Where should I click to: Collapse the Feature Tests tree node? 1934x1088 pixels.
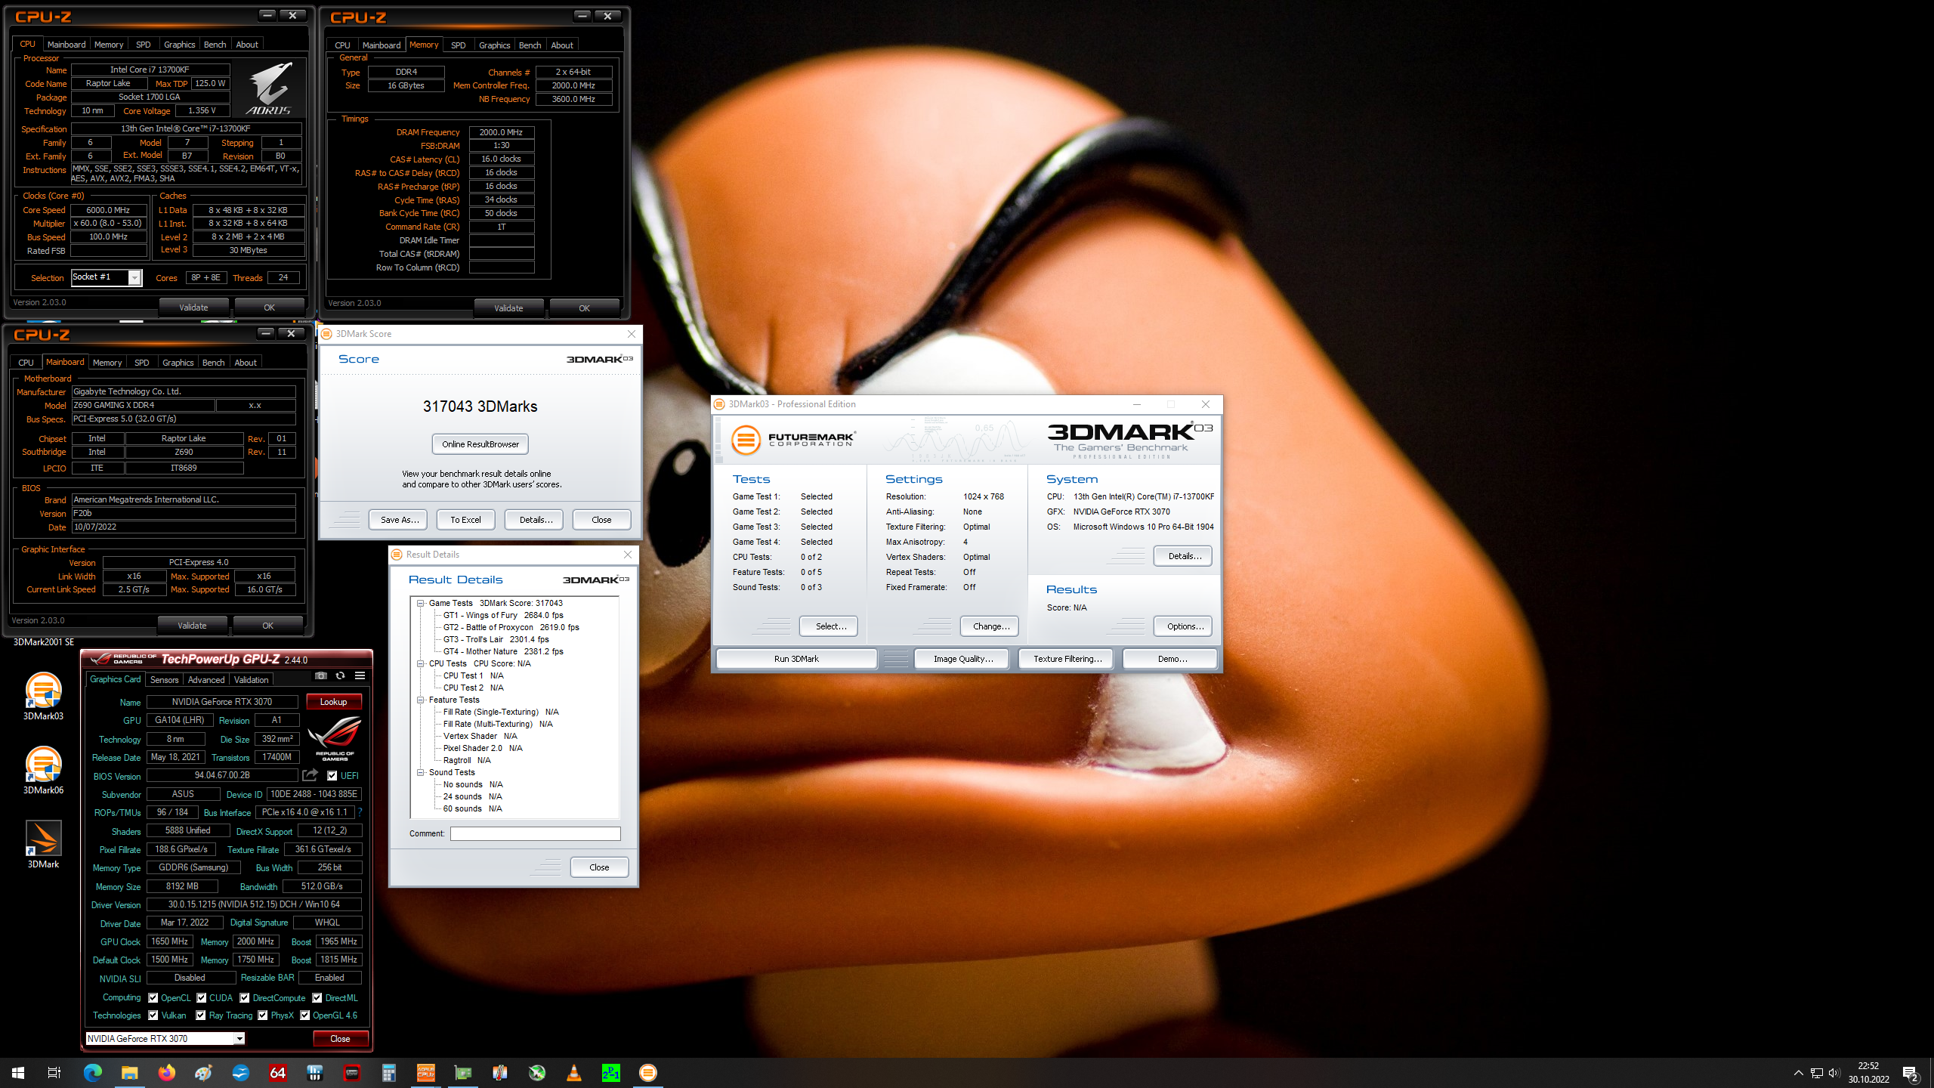pos(421,700)
